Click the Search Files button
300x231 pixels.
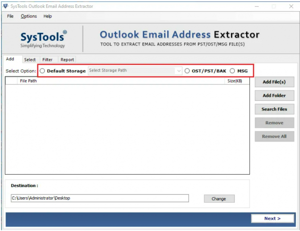click(x=274, y=109)
